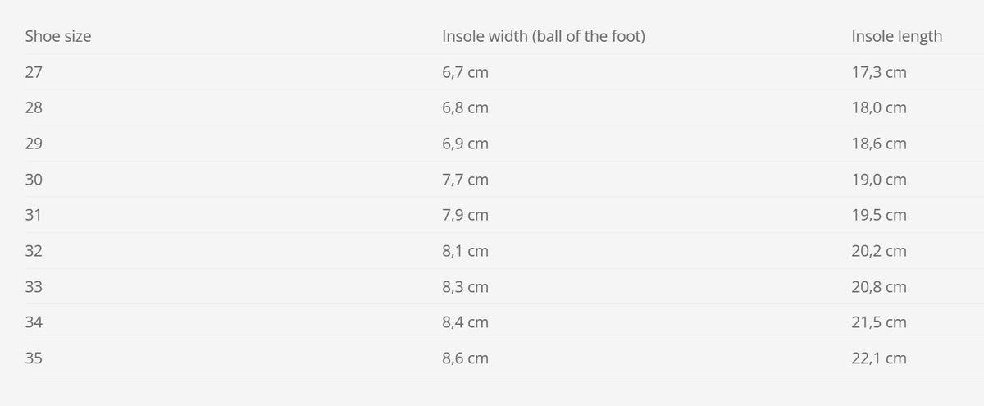984x406 pixels.
Task: Click the 20,8 cm length value
Action: pos(879,287)
